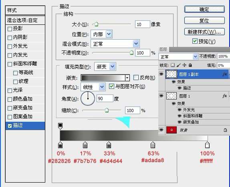Toggle visibility of 图层 1 副本

coord(161,74)
